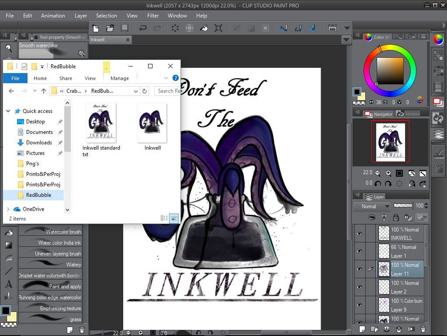Select the Figure straight line tool
The image size is (447, 336).
[9, 271]
